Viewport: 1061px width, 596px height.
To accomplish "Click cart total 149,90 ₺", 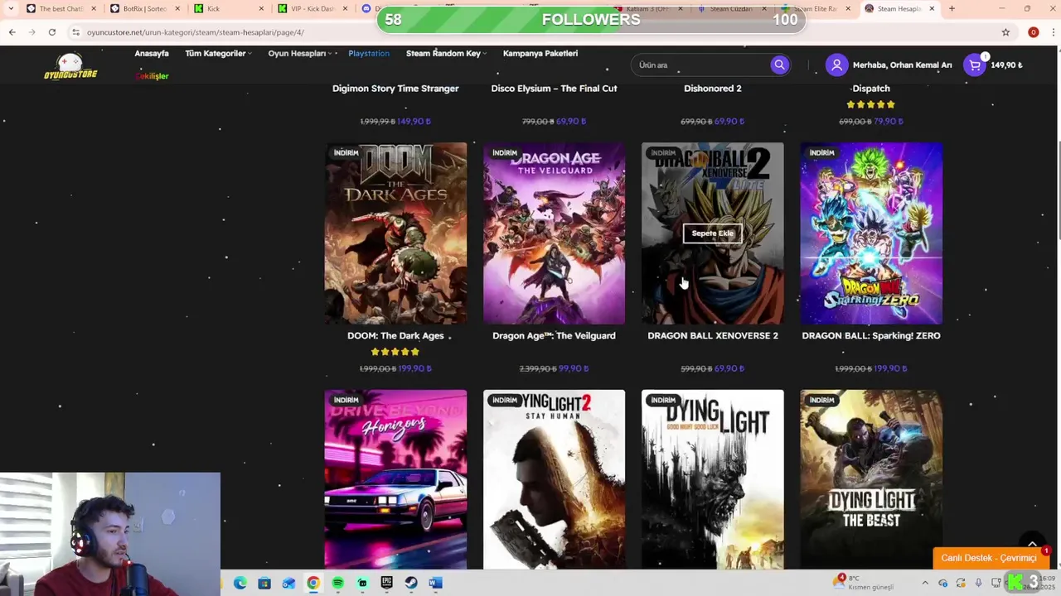I will tap(1006, 65).
